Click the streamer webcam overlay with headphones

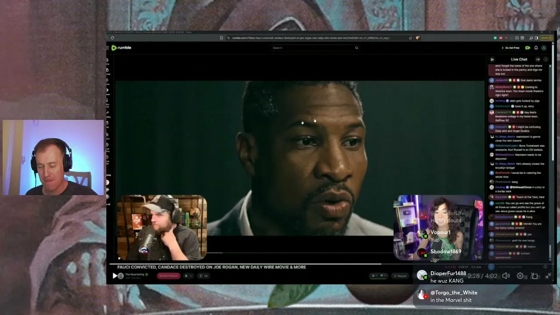point(53,157)
